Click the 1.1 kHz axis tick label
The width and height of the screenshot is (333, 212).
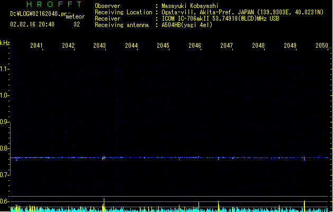click(x=4, y=69)
